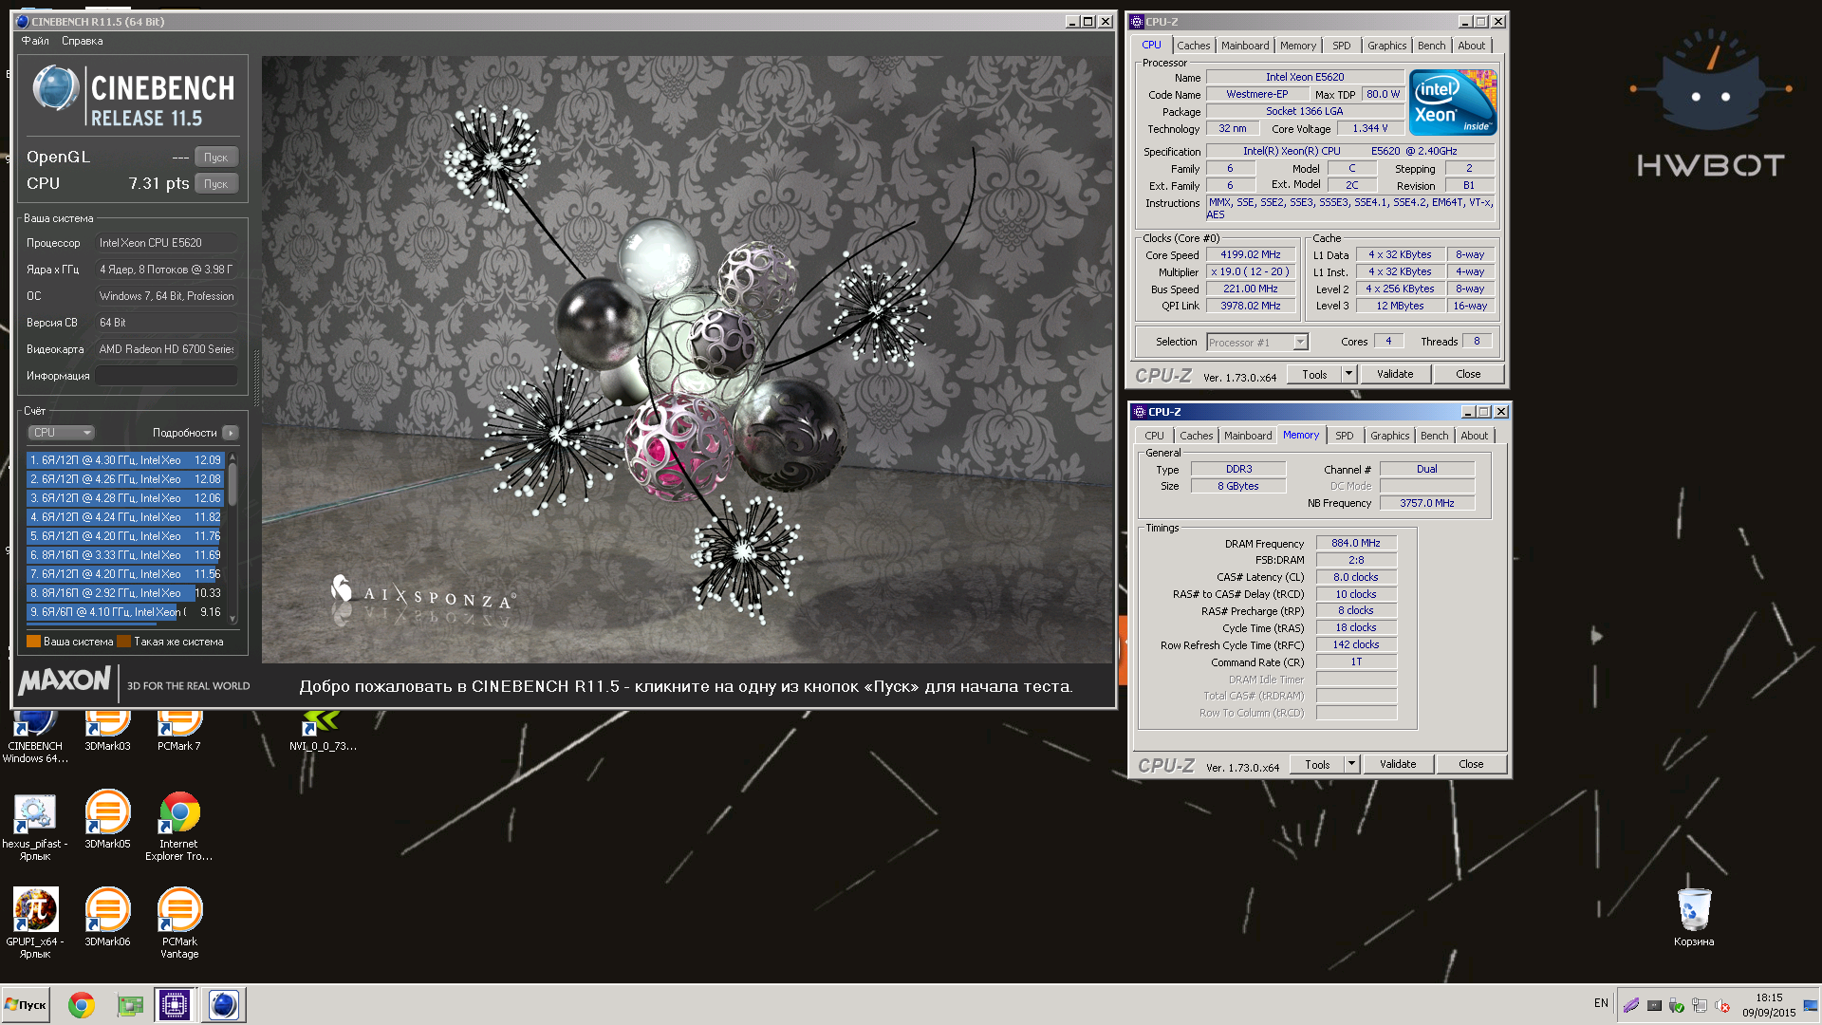Open the PCMark 7 desktop icon
This screenshot has width=1822, height=1025.
tap(179, 733)
